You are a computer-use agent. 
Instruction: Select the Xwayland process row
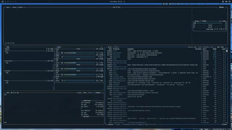166,83
